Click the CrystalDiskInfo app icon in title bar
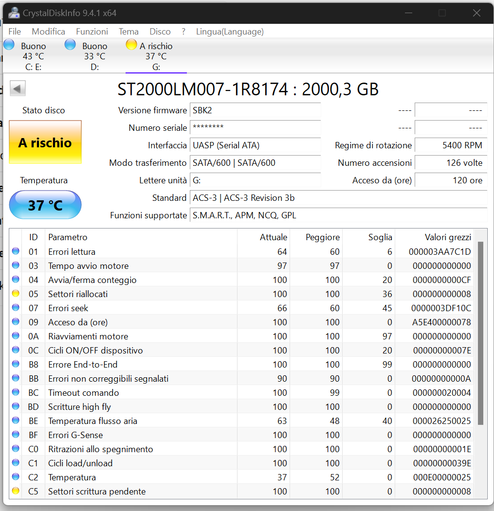Viewport: 494px width, 511px height. [14, 13]
